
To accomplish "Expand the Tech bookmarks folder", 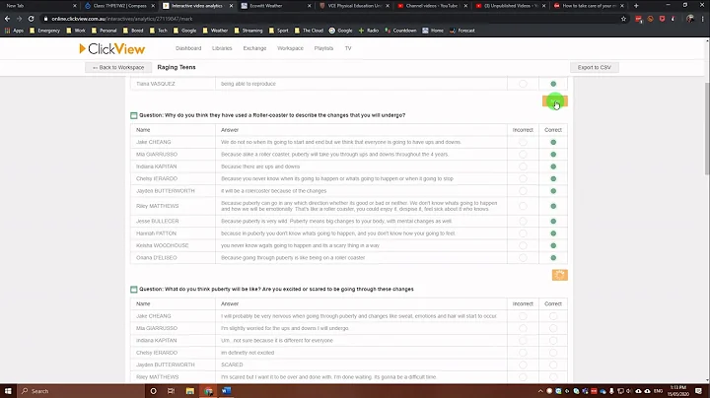I will tap(158, 31).
